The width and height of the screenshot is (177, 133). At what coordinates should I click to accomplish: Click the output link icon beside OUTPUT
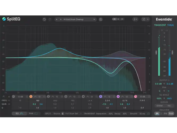click(169, 80)
